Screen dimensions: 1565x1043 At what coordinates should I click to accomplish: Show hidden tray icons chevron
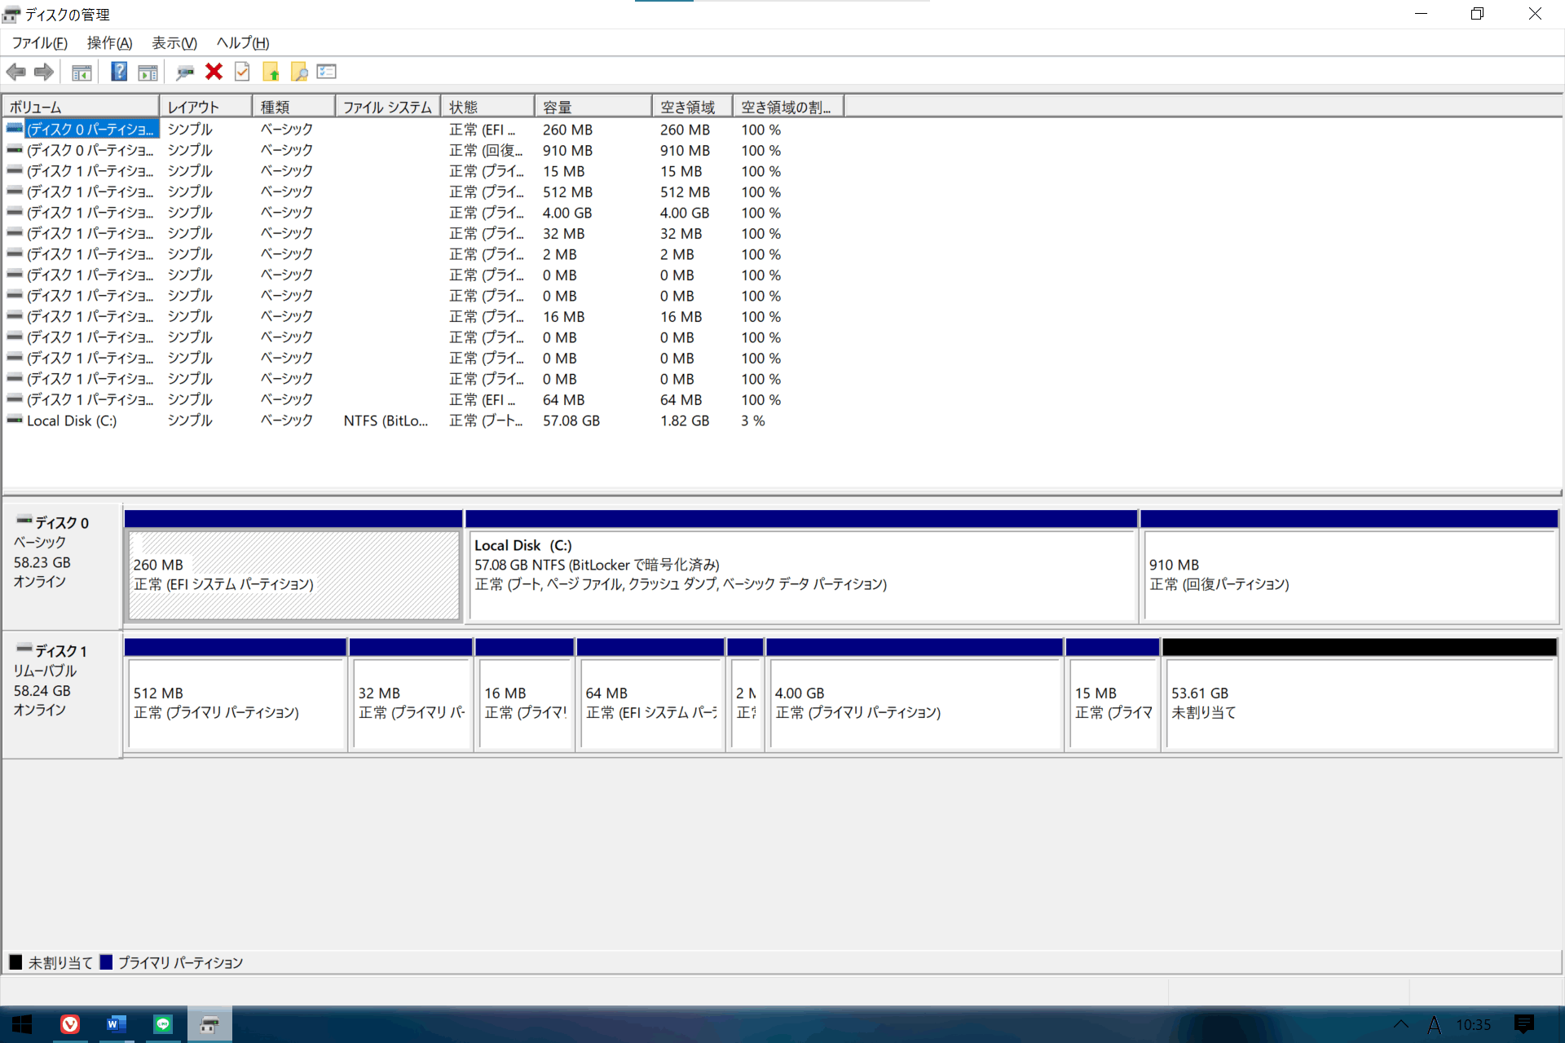click(1400, 1024)
